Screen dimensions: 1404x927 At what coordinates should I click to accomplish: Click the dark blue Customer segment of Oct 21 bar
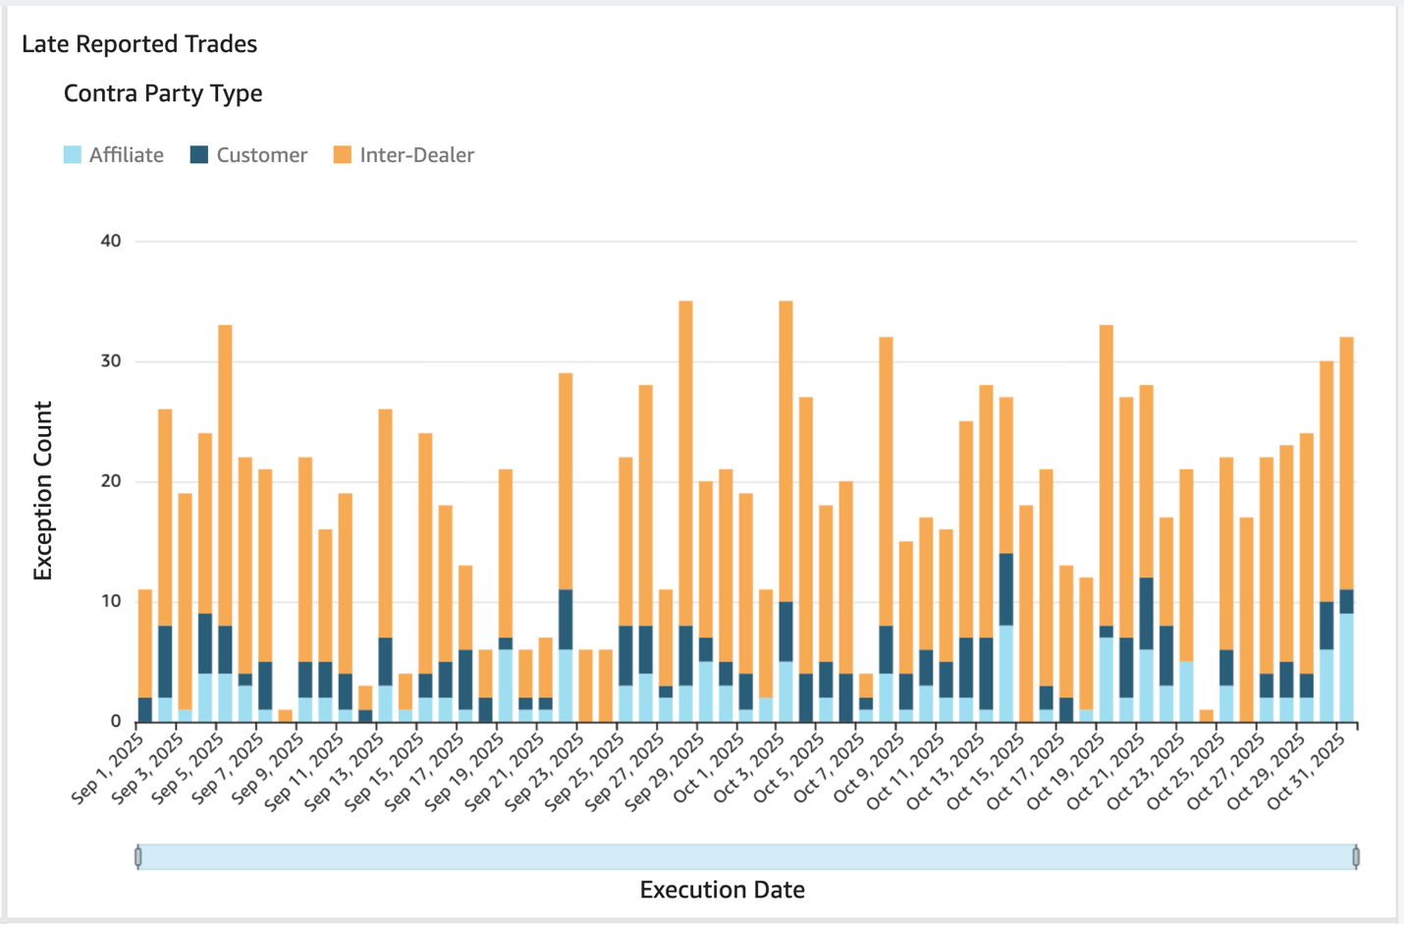point(1146,613)
